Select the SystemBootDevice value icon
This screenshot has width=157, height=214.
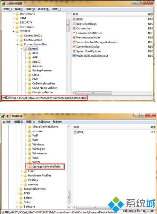coord(74,46)
